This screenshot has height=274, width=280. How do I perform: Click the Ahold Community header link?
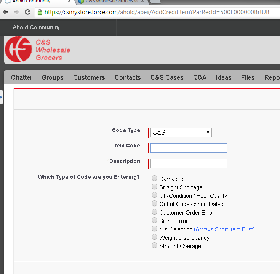(x=36, y=27)
